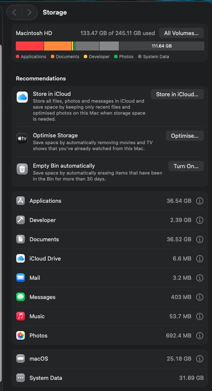
Task: Click the Applications App Store icon
Action: (x=21, y=201)
